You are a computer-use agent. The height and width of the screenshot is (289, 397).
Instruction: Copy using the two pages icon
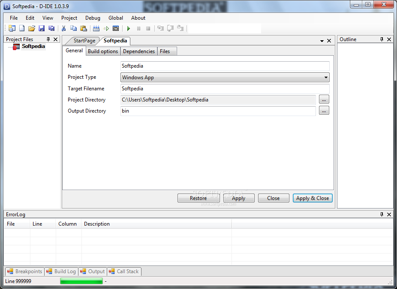[73, 28]
